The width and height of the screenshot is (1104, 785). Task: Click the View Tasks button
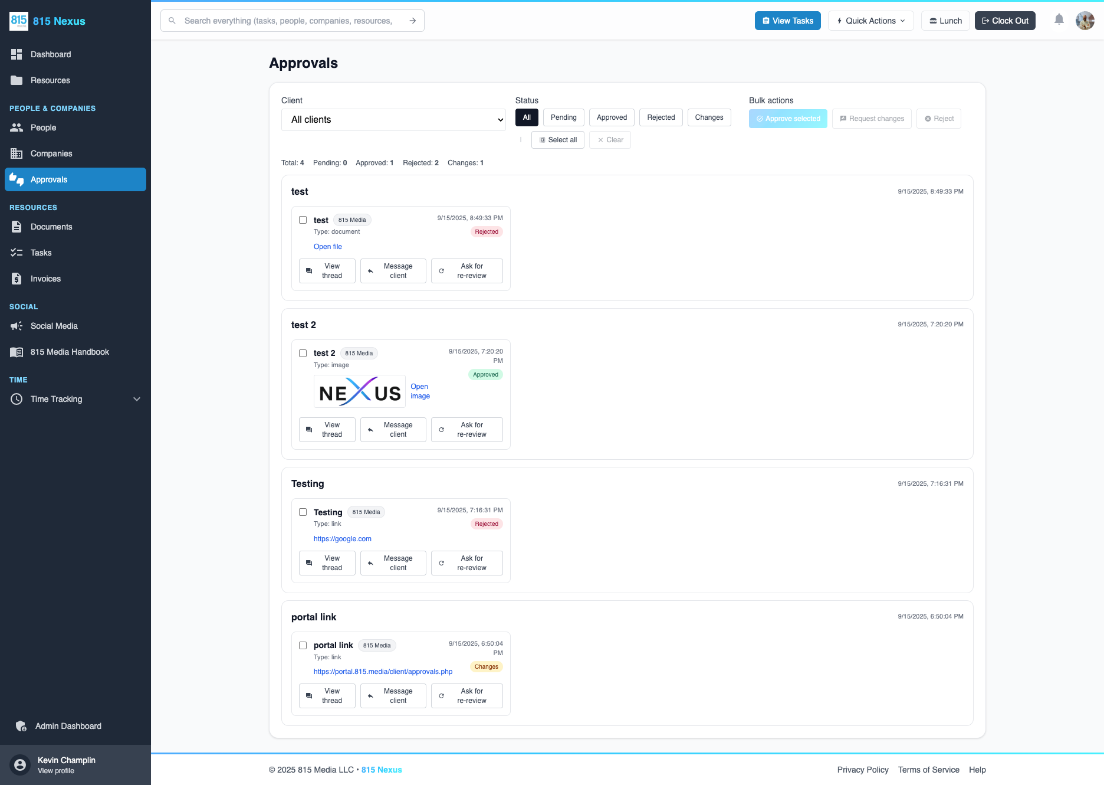point(788,21)
